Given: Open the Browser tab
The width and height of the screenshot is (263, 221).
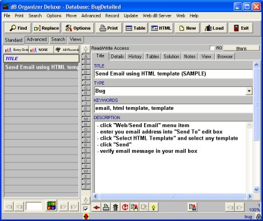Looking at the screenshot, I should tap(225, 57).
